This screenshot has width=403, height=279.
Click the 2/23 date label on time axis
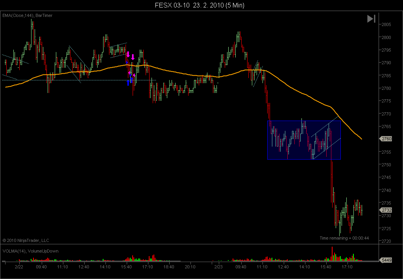218,267
